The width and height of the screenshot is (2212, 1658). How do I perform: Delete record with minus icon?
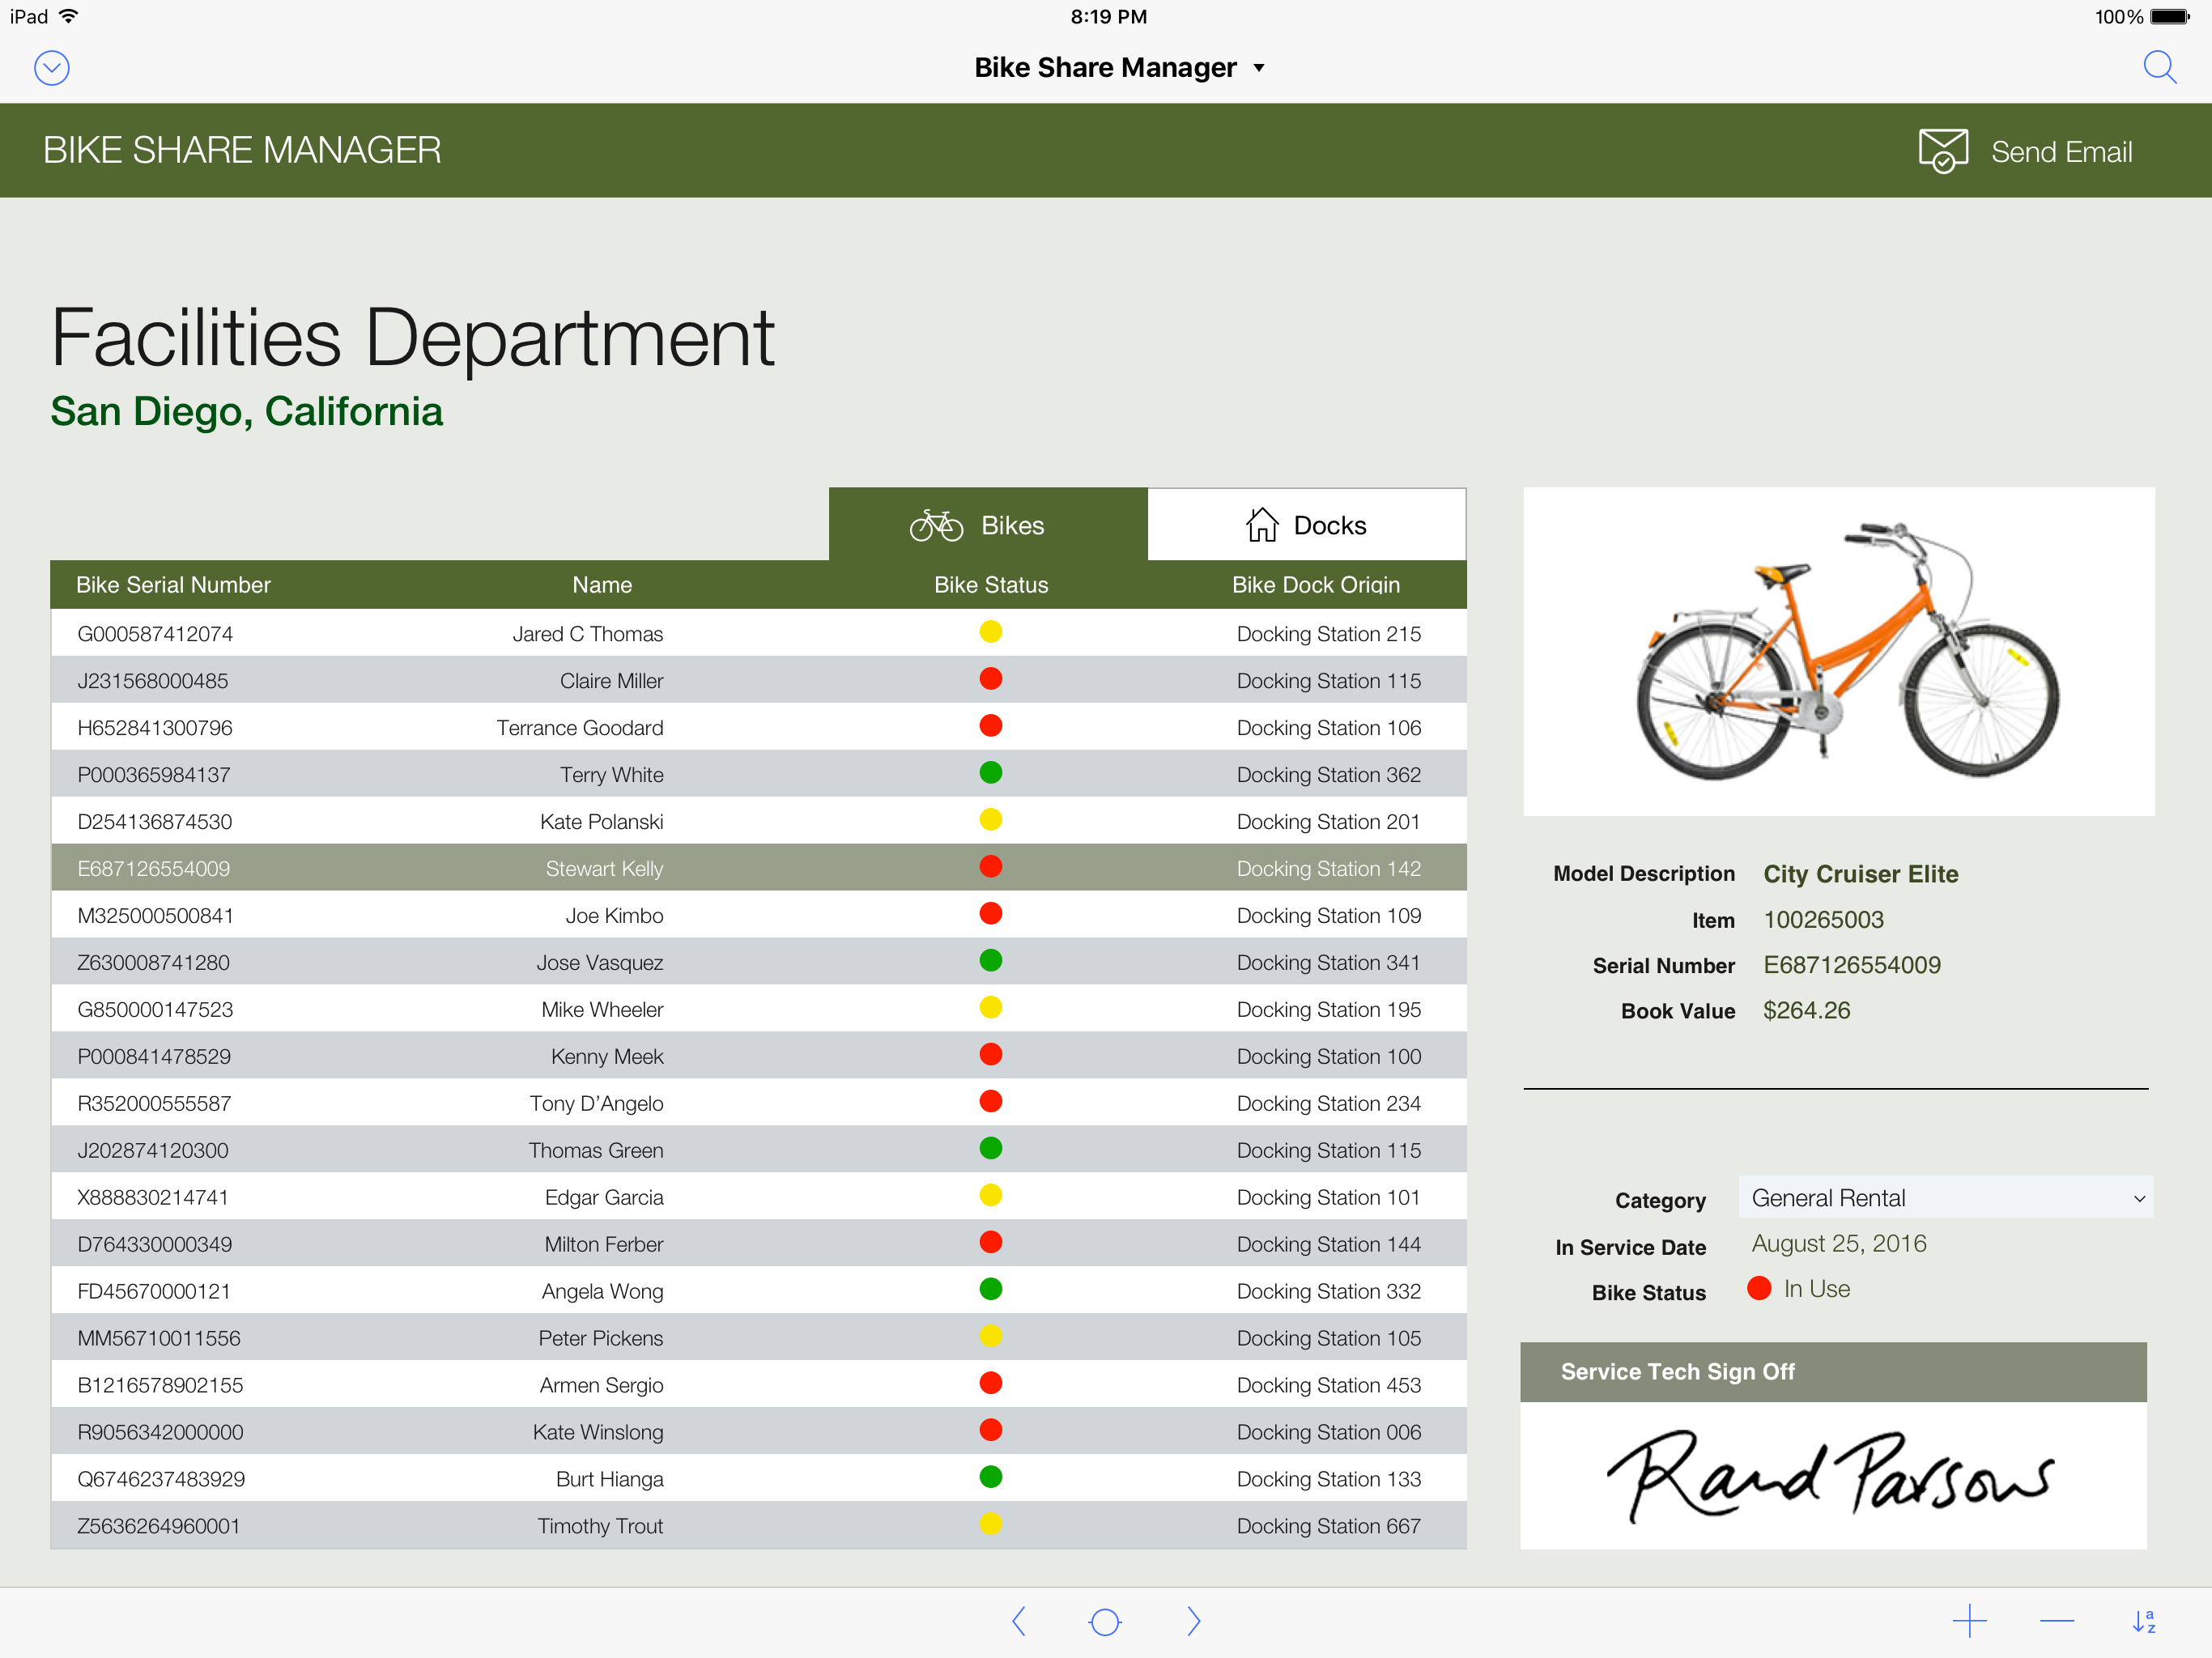click(x=2056, y=1621)
